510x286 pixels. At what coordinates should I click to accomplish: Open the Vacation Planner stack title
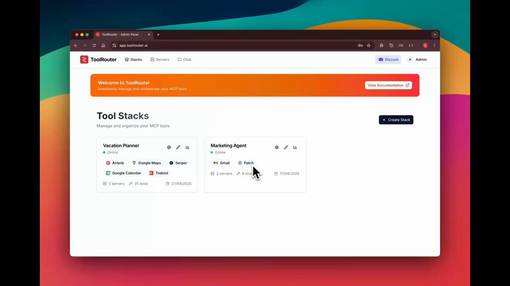(x=121, y=145)
